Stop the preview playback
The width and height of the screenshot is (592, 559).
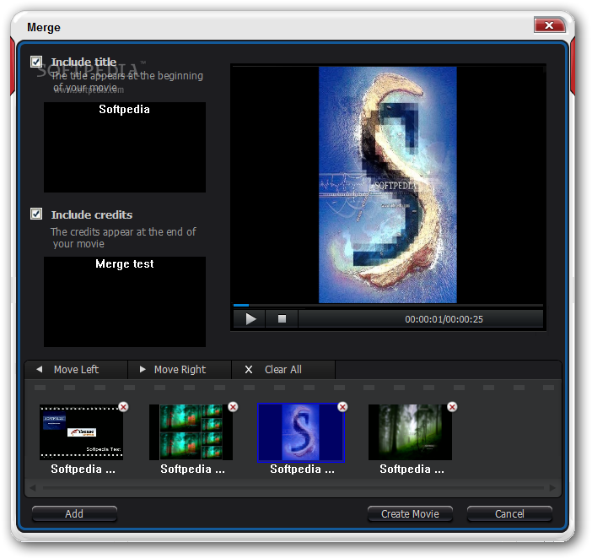(282, 319)
